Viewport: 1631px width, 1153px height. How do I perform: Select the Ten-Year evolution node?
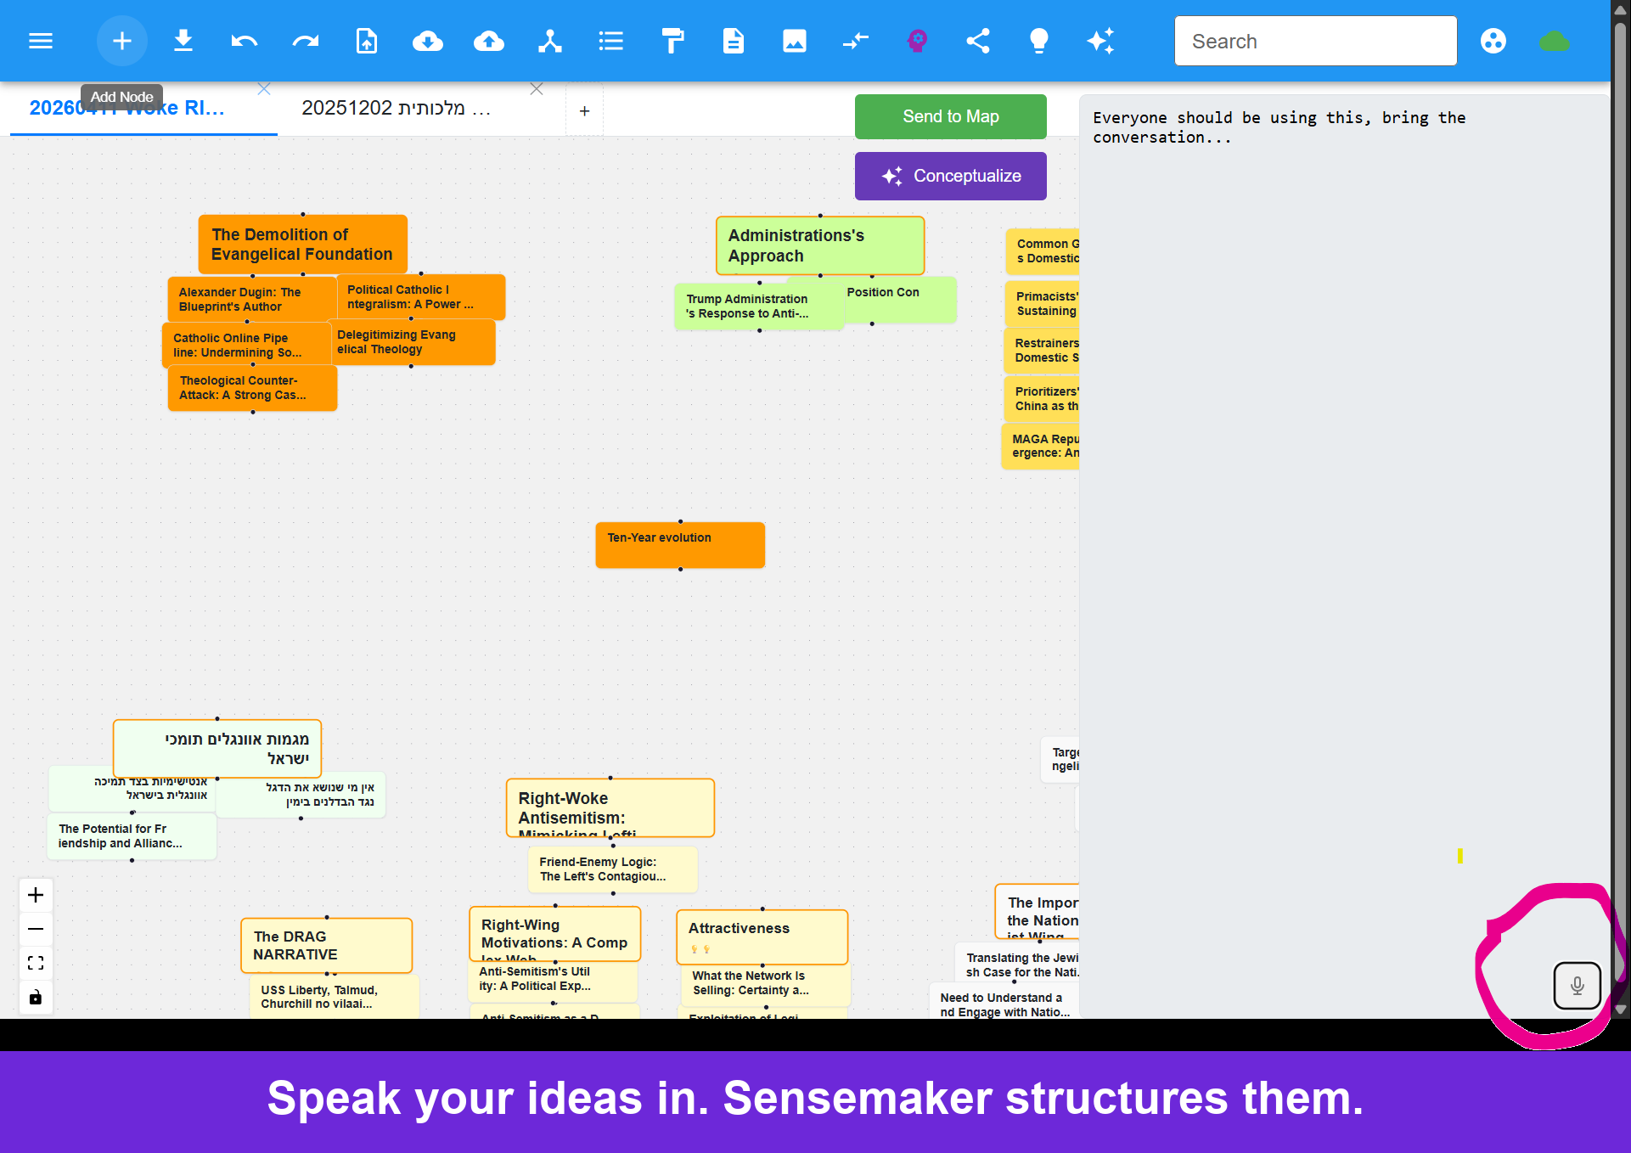tap(680, 545)
